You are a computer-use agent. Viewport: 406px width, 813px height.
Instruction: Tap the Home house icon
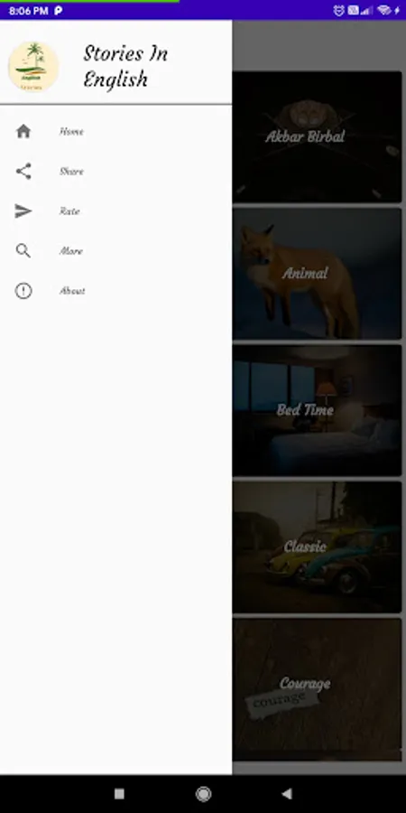[x=23, y=132]
